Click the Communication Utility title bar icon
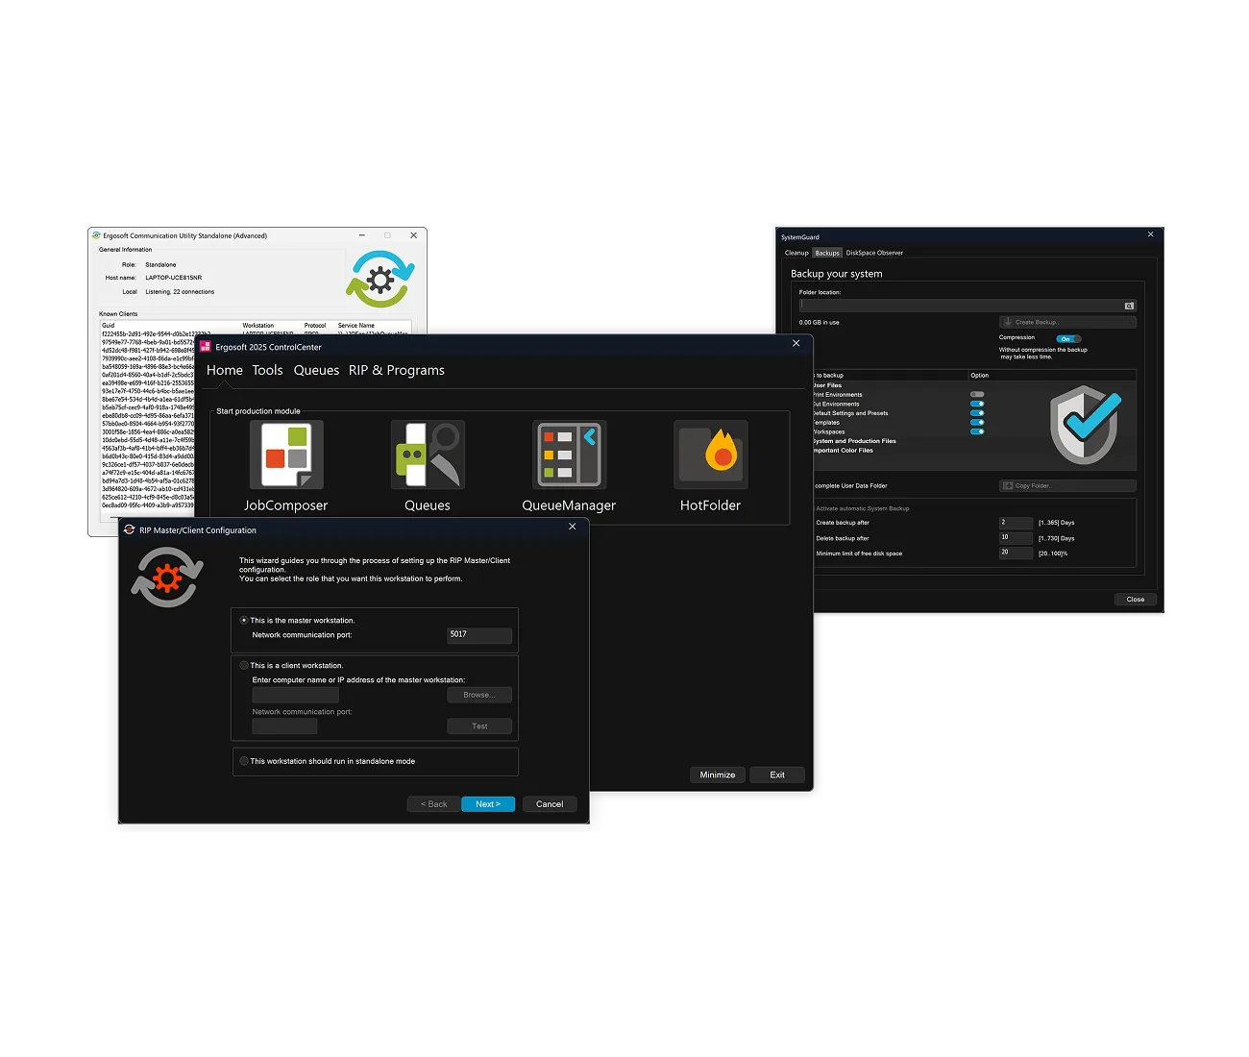The image size is (1249, 1057). [x=96, y=235]
